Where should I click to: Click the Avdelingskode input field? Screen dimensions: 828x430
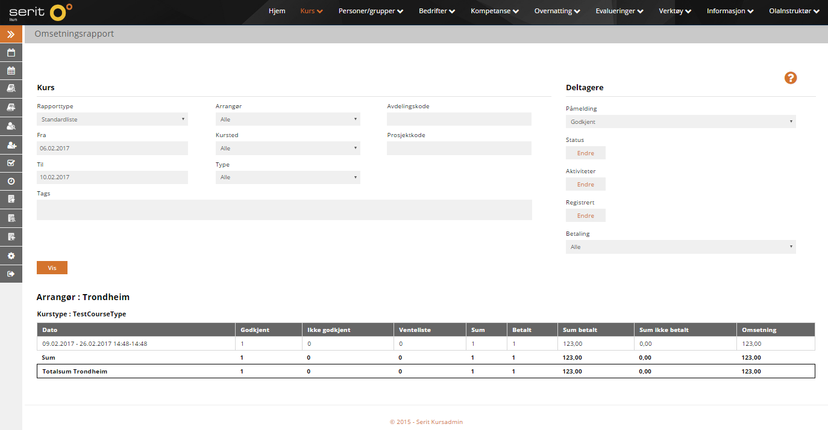click(459, 119)
